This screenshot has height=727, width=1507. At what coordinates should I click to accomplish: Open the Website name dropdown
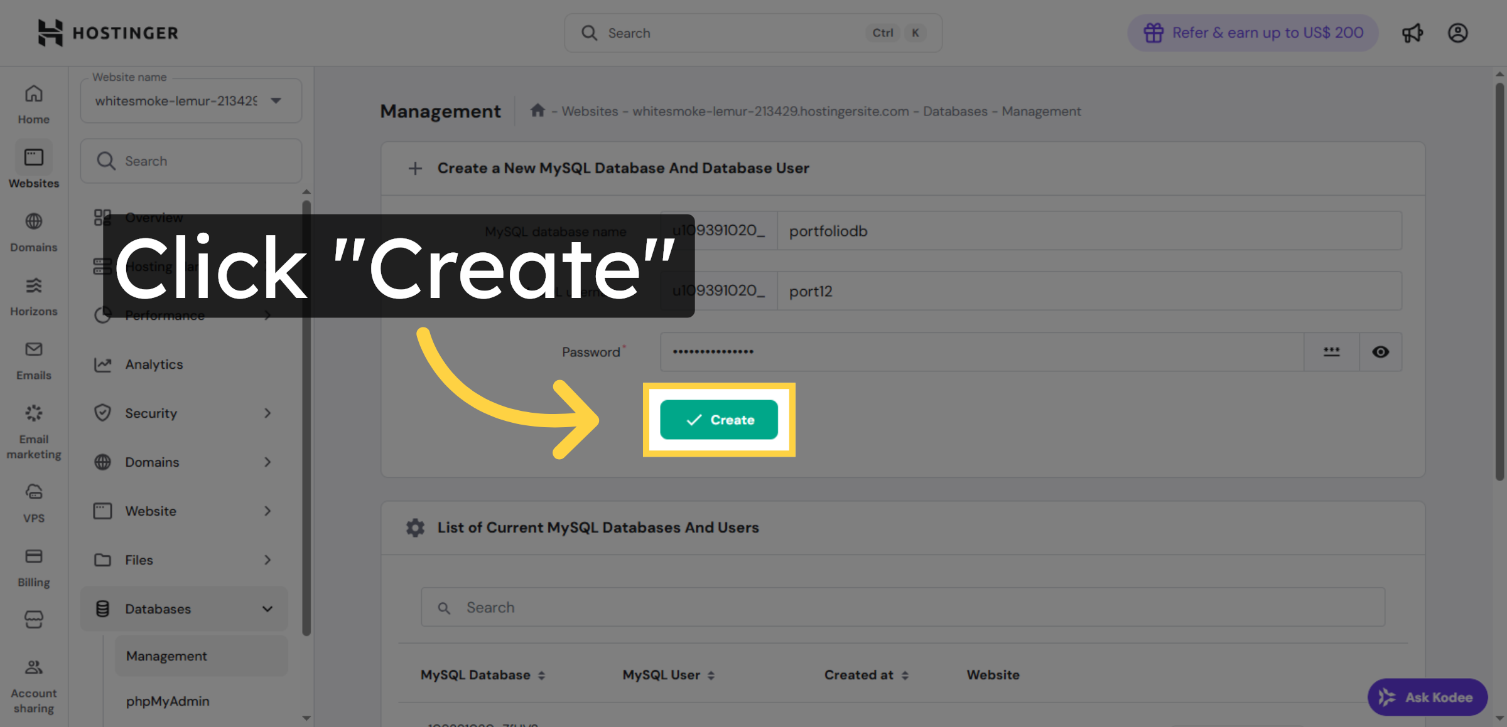click(x=275, y=100)
